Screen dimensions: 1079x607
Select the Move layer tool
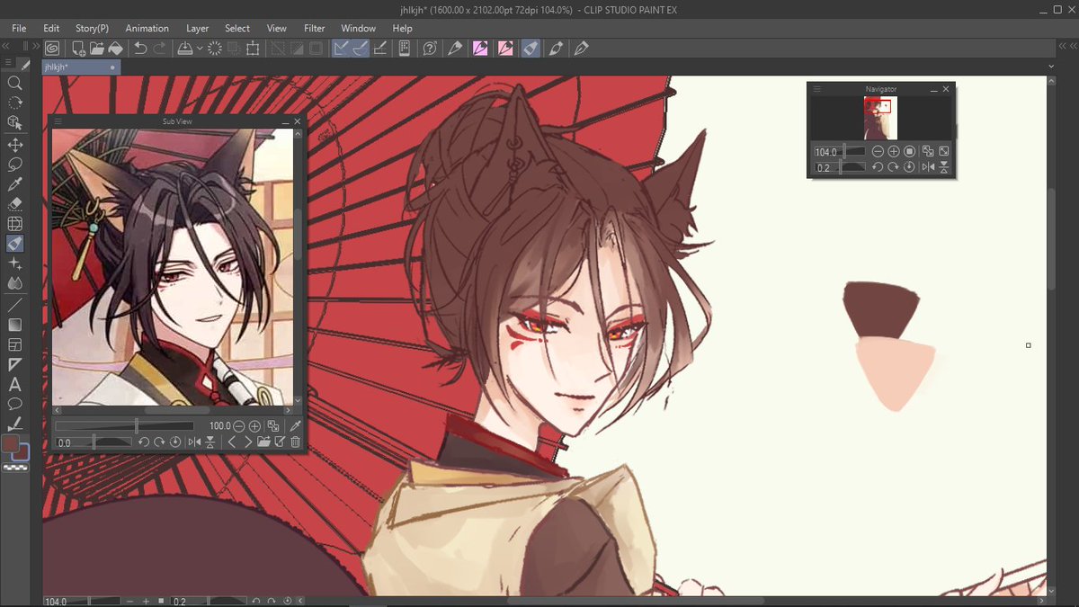(14, 144)
